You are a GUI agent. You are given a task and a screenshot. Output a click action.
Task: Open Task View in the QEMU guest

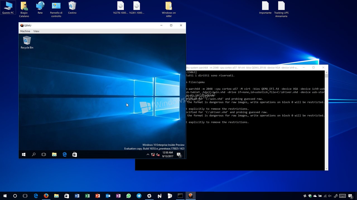[44, 154]
